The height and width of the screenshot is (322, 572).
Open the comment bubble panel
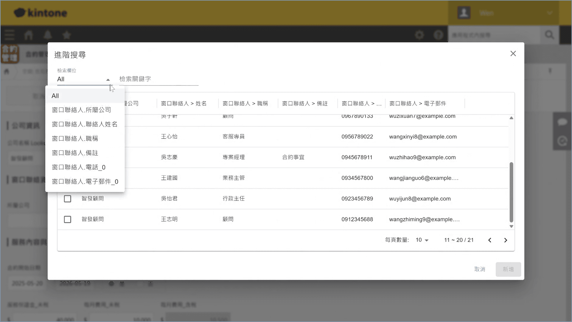tap(563, 122)
